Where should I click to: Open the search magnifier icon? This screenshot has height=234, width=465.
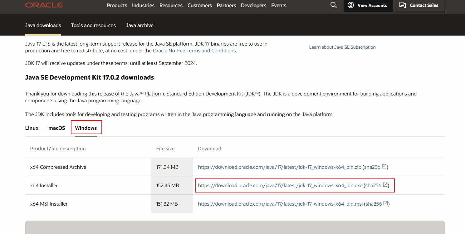click(334, 5)
